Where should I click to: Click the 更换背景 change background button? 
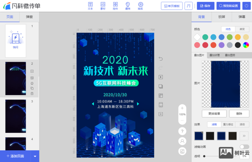pyautogui.click(x=214, y=114)
